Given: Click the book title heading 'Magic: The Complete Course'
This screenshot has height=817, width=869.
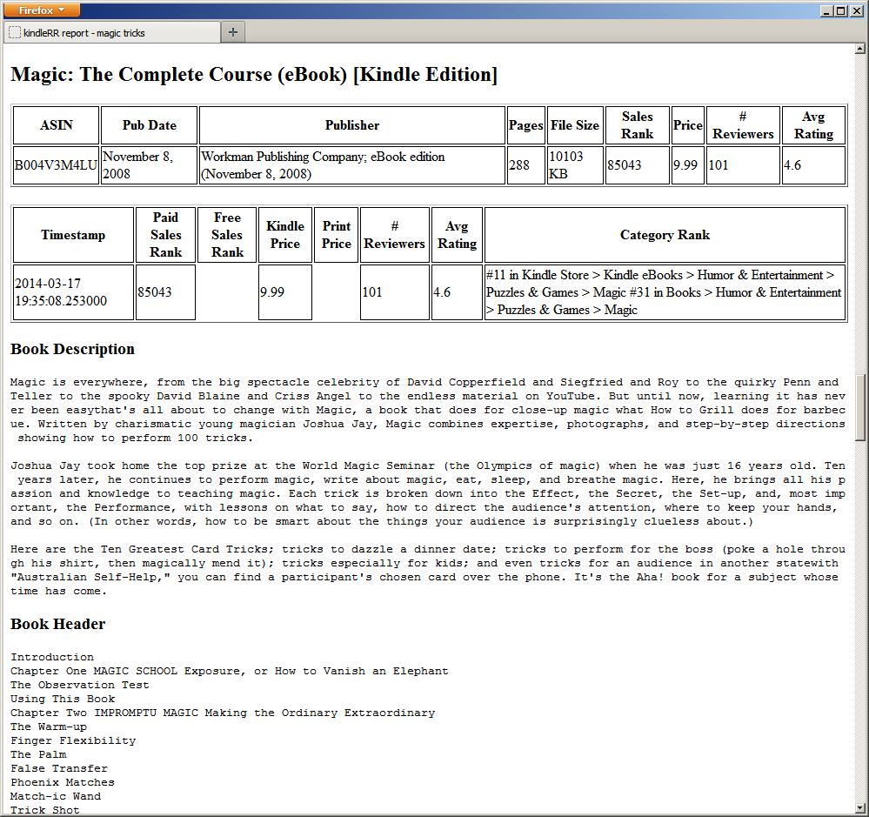Looking at the screenshot, I should pyautogui.click(x=254, y=74).
